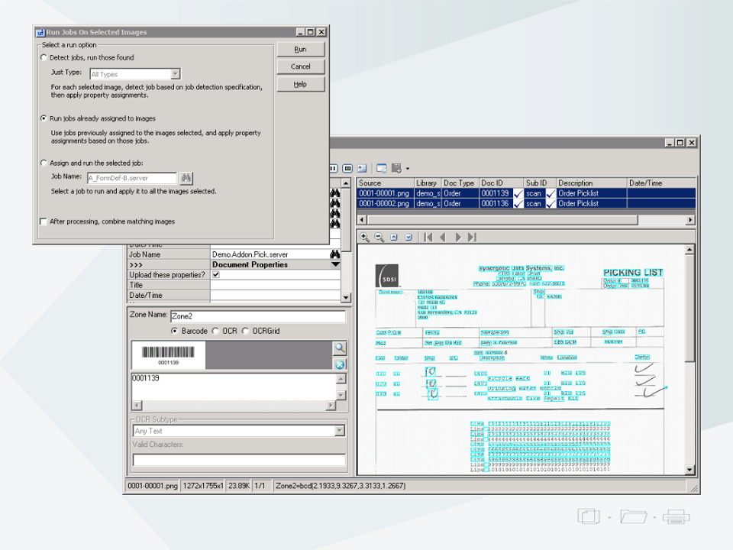The height and width of the screenshot is (550, 733).
Task: Select 'Run jobs already assigned to images'
Action: tap(44, 118)
